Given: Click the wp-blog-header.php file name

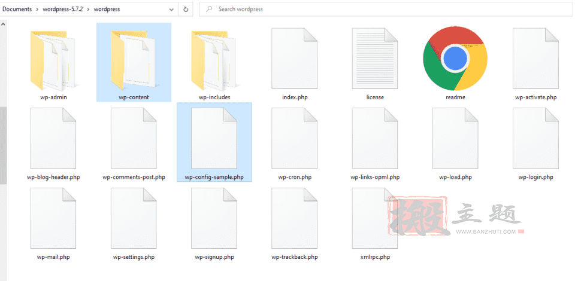Looking at the screenshot, I should (53, 177).
